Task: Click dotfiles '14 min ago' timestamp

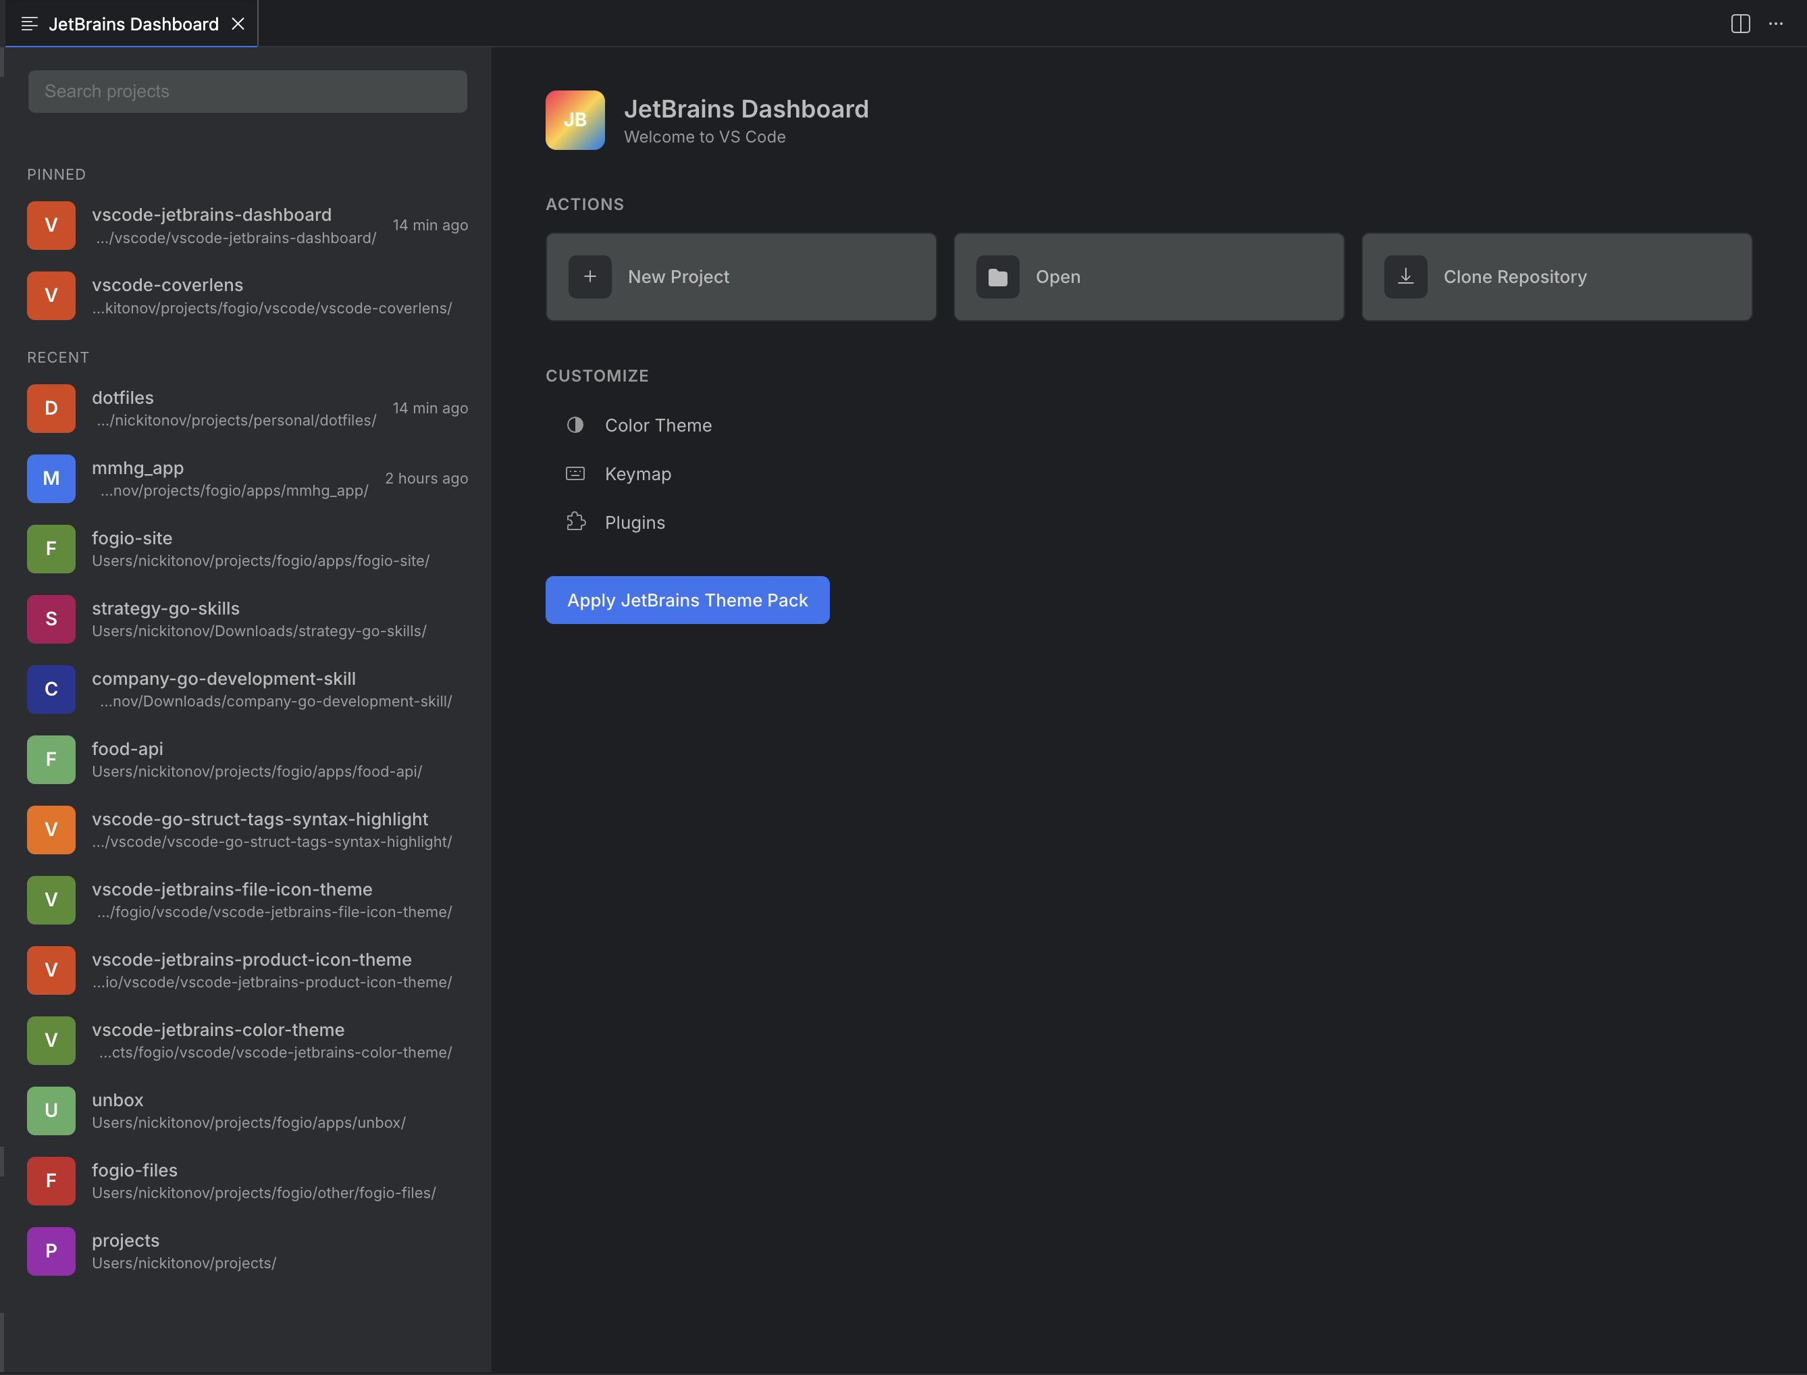Action: click(429, 409)
